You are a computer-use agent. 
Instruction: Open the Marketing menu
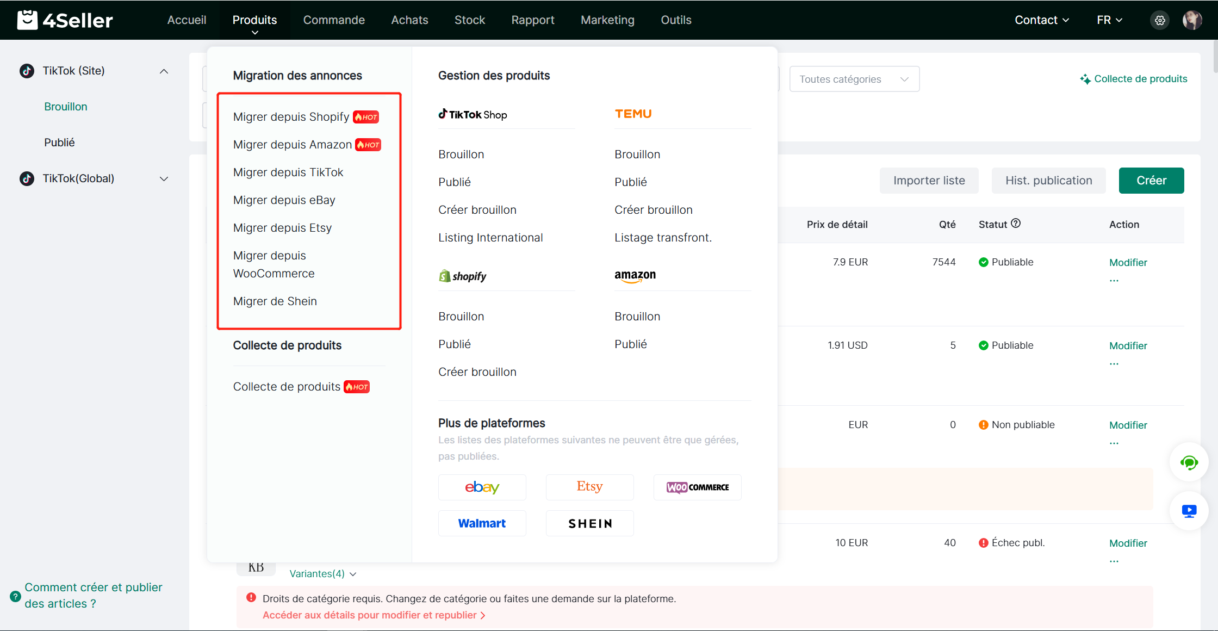[x=607, y=20]
